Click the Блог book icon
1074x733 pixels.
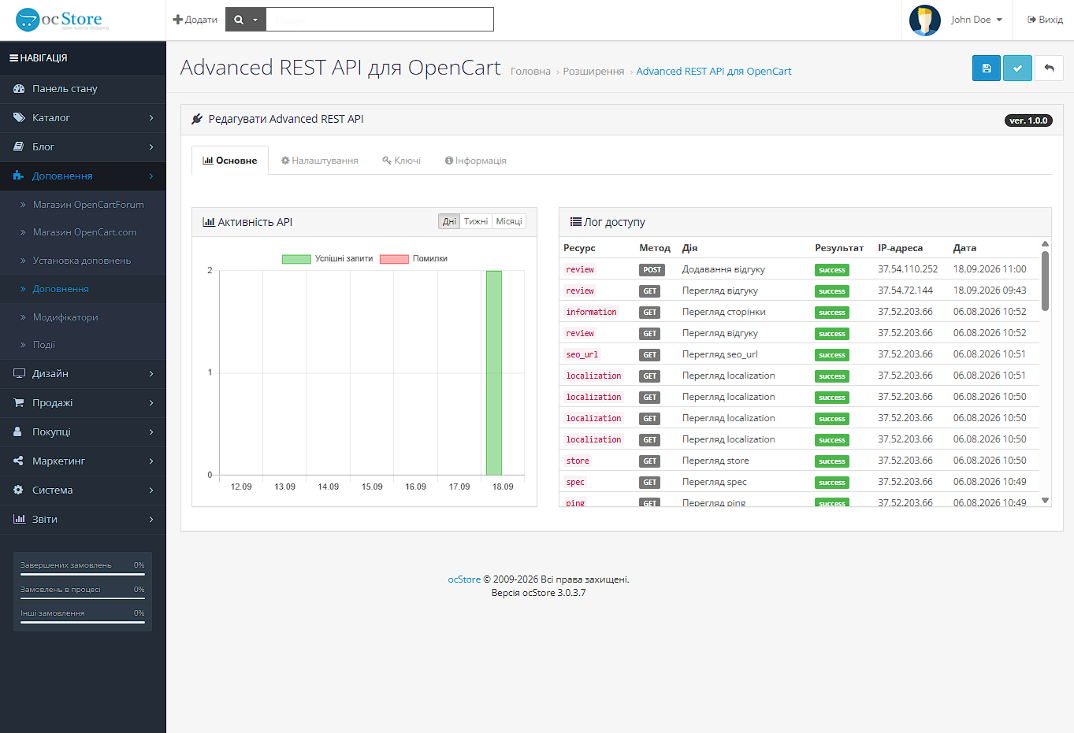coord(19,147)
